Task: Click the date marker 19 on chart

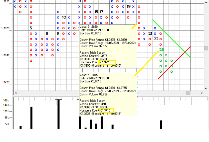Action: 129,6
